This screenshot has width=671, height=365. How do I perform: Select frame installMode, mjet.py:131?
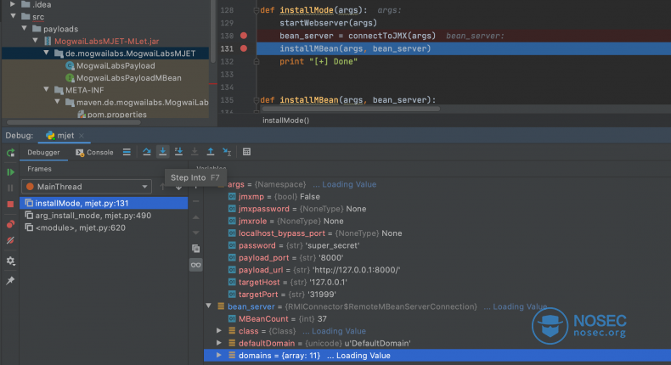click(104, 203)
